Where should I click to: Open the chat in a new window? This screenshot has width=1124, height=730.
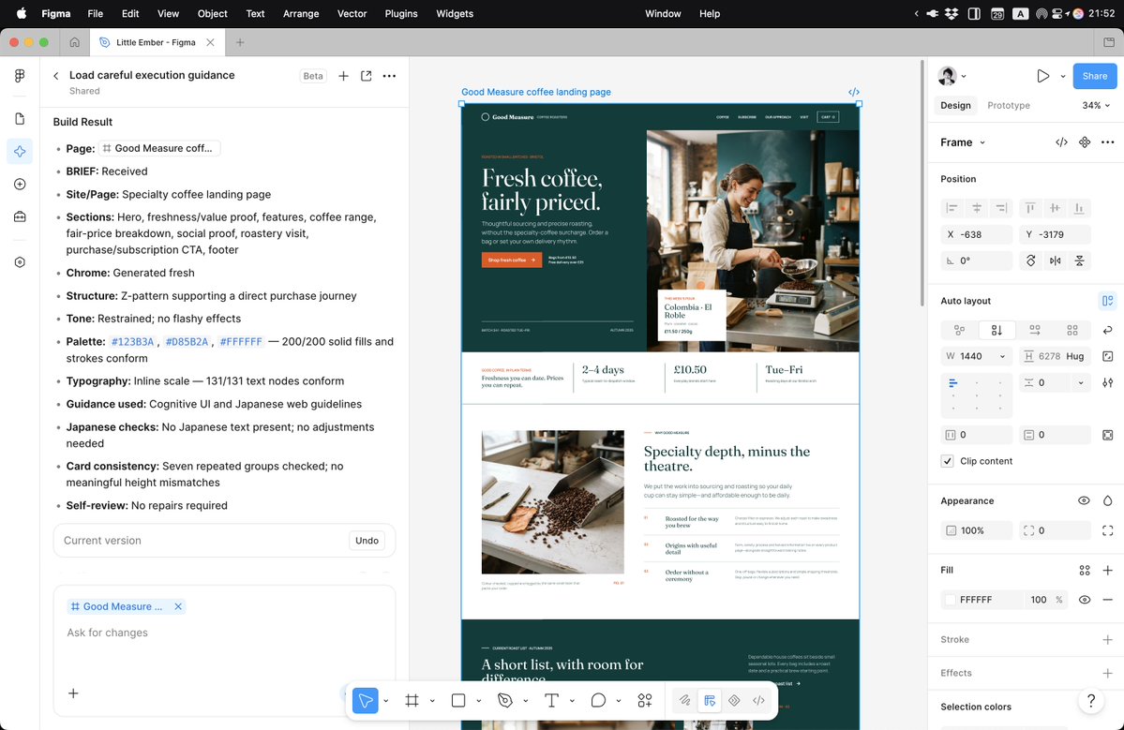367,76
